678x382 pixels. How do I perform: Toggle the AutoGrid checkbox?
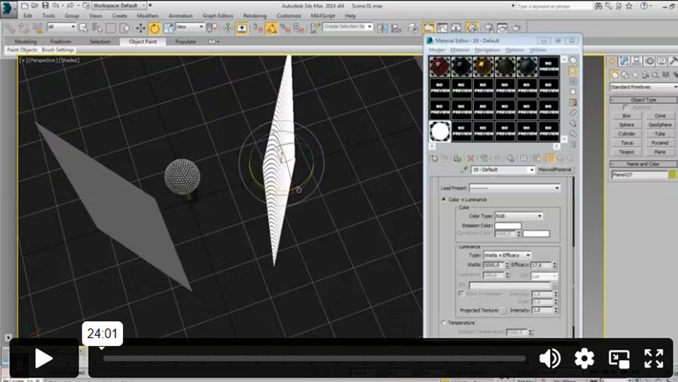(x=627, y=108)
